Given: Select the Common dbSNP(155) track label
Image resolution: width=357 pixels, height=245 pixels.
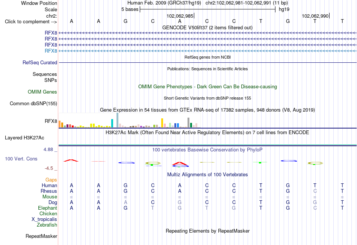Looking at the screenshot, I should (x=33, y=103).
